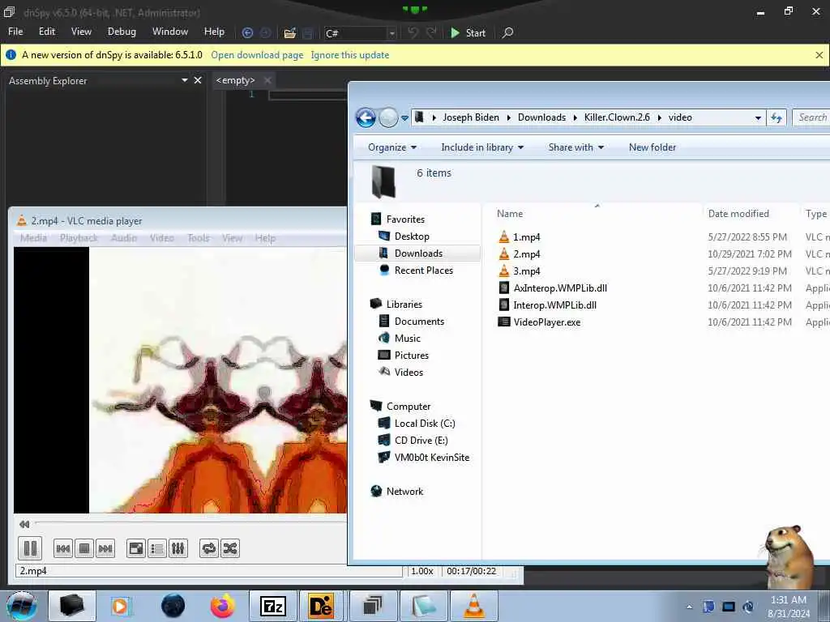
Task: Dismiss the yellow update notification bar
Action: pyautogui.click(x=819, y=55)
